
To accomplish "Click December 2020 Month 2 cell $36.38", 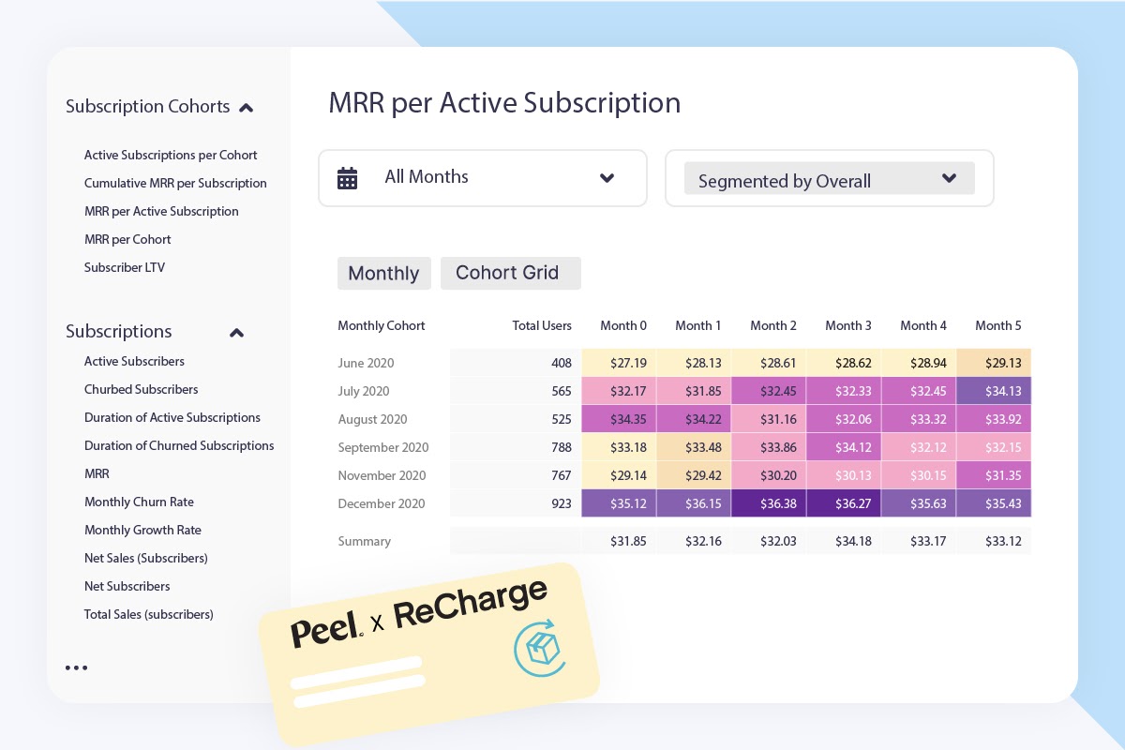I will pos(773,503).
